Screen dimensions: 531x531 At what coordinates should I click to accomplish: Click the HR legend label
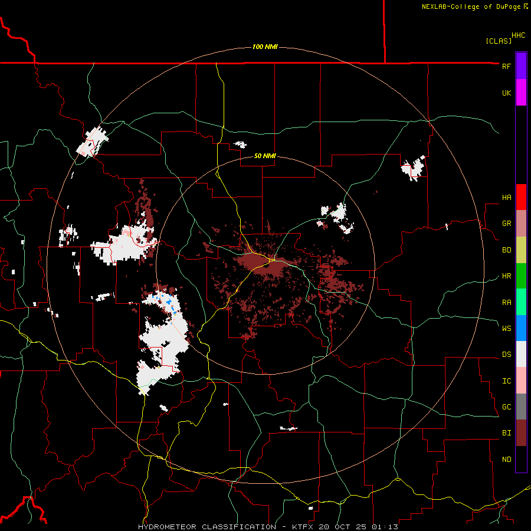[x=506, y=276]
